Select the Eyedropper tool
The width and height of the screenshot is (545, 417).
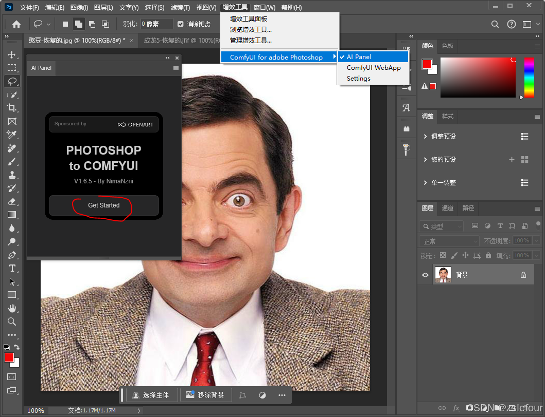point(12,135)
